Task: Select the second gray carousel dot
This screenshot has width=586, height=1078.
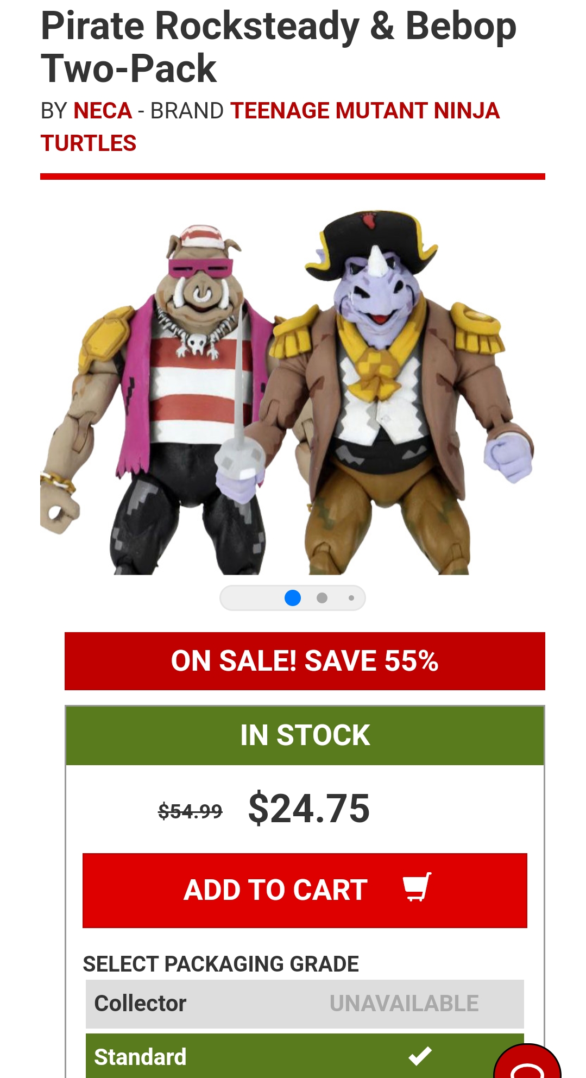Action: coord(322,598)
